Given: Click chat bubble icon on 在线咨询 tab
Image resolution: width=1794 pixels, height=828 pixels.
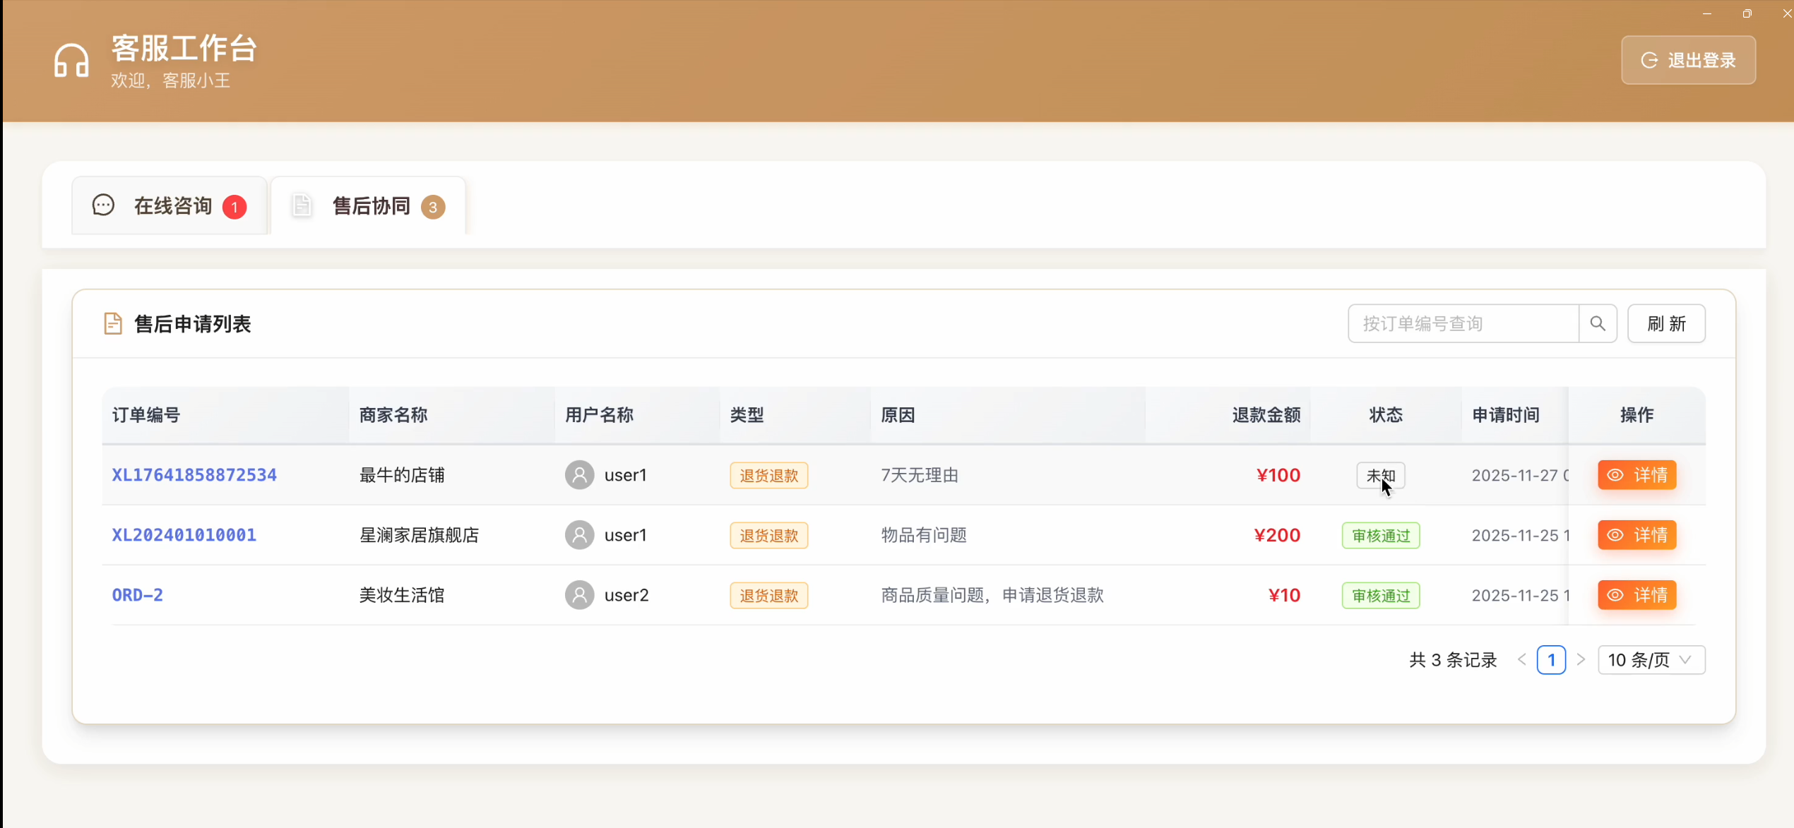Looking at the screenshot, I should pos(103,205).
